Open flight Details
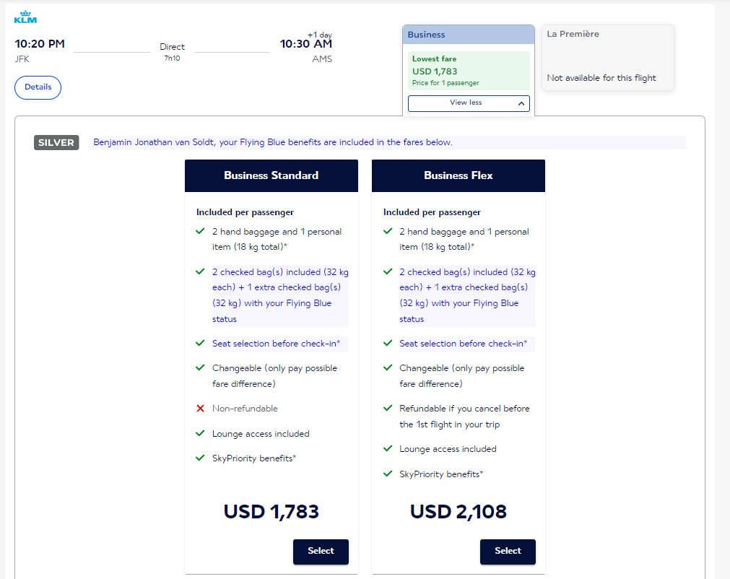The width and height of the screenshot is (730, 579). 38,87
